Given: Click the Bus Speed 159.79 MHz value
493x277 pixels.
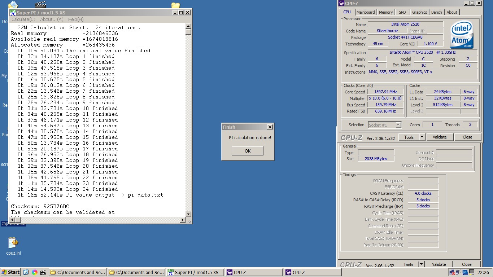Looking at the screenshot, I should tap(385, 105).
